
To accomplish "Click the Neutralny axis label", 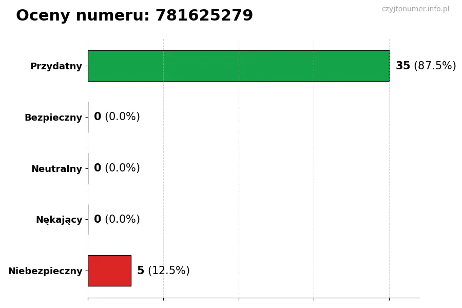I will [x=56, y=169].
